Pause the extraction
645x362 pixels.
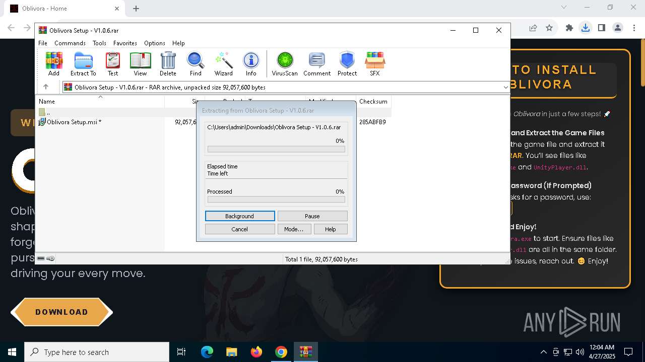312,216
